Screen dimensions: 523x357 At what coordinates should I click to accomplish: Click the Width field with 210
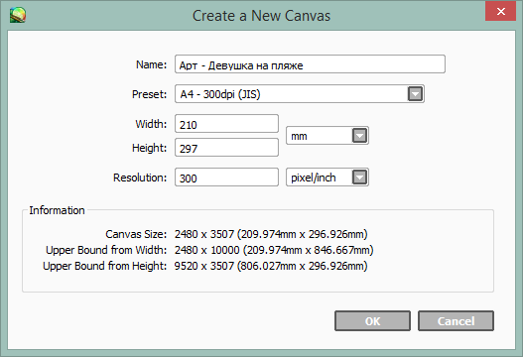coord(226,124)
